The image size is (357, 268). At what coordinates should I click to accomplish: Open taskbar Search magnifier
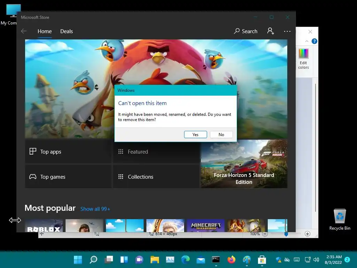point(93,260)
